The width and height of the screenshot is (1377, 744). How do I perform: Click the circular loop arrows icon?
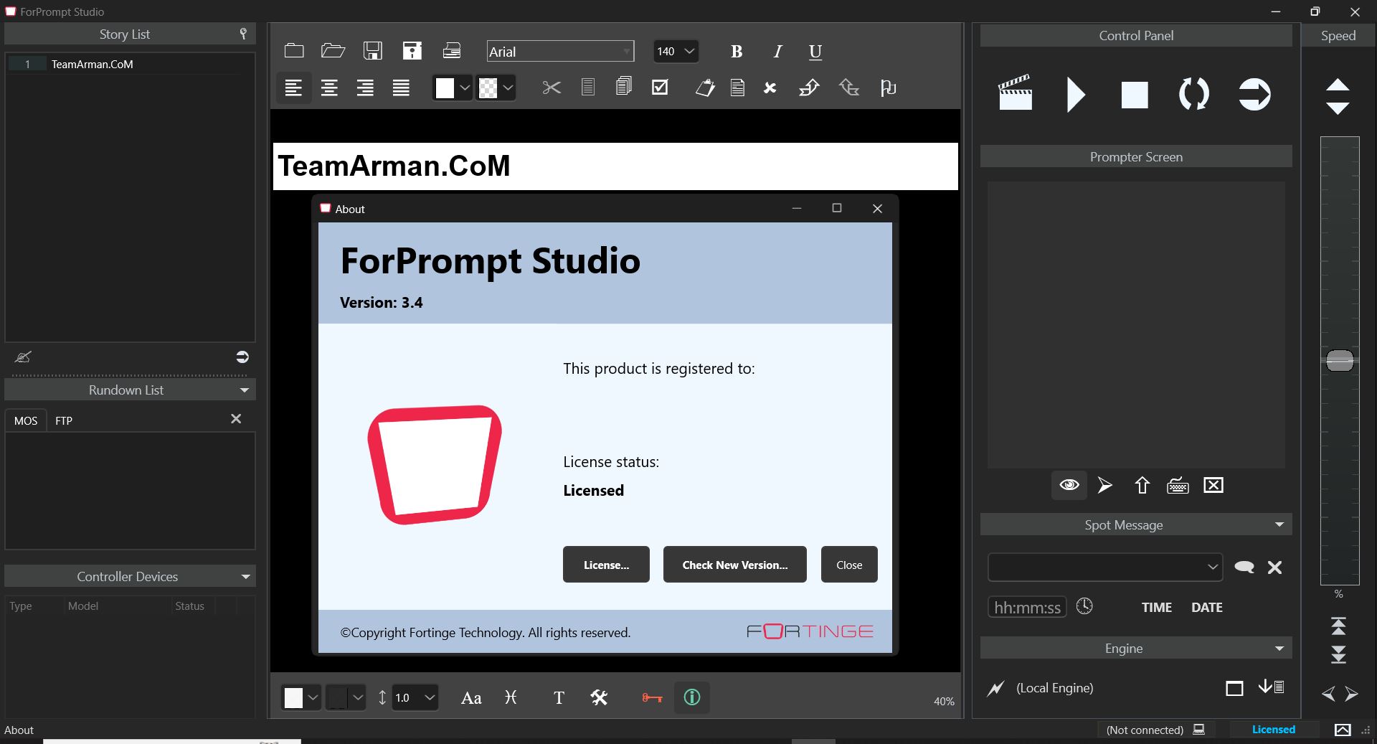point(1194,94)
